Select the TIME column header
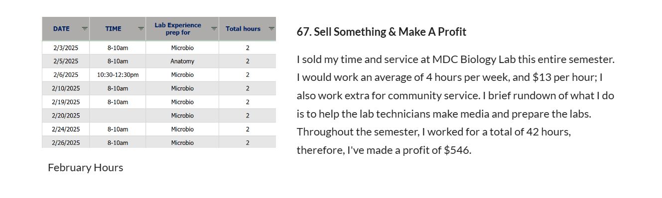The height and width of the screenshot is (198, 662). pyautogui.click(x=118, y=29)
